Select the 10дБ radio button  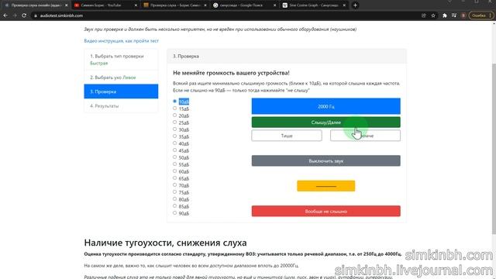174,102
